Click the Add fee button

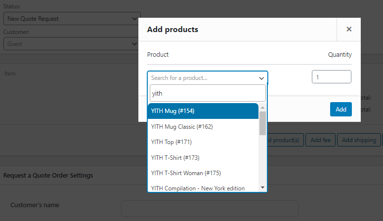pyautogui.click(x=320, y=140)
